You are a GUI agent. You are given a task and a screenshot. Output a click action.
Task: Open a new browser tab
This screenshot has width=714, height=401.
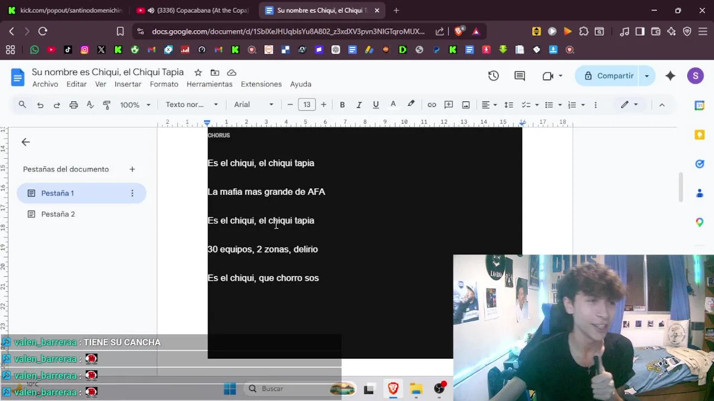tap(396, 10)
